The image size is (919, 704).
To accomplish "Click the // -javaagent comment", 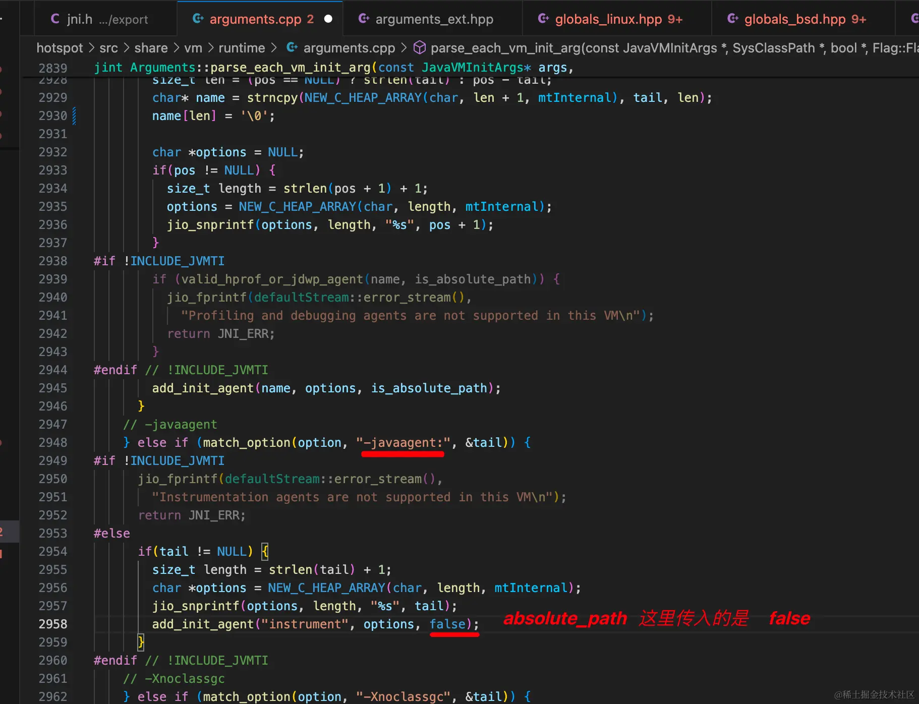I will (x=170, y=425).
